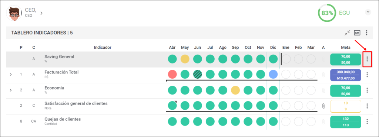Click the Indicador column header
Screen dimensions: 379x137
pyautogui.click(x=103, y=48)
